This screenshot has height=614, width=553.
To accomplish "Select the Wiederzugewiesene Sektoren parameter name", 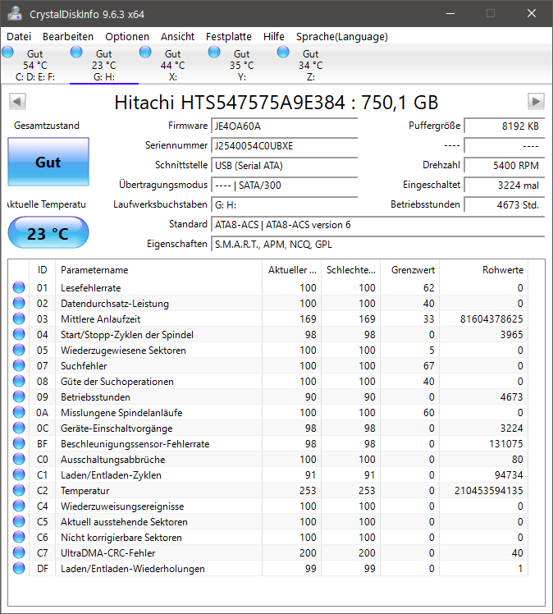I will click(123, 351).
